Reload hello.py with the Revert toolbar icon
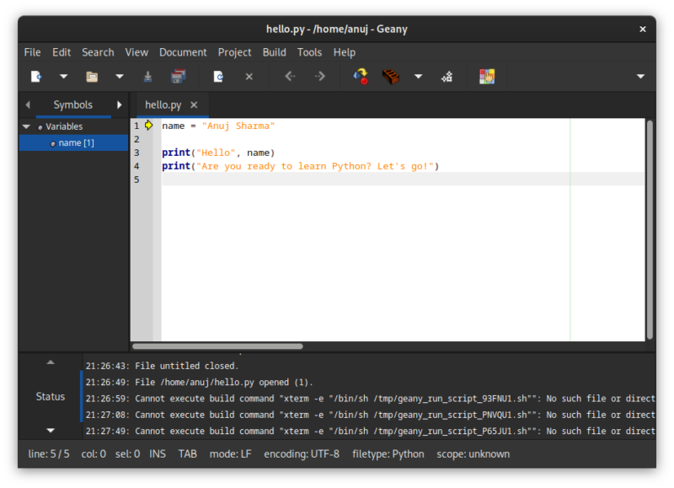The width and height of the screenshot is (674, 488). (218, 76)
